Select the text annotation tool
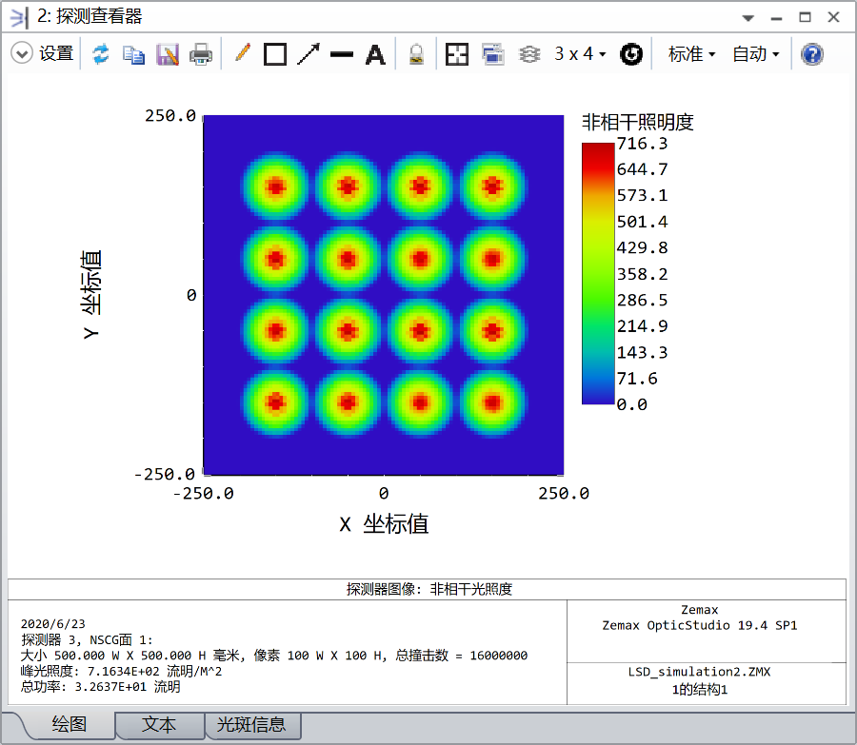The width and height of the screenshot is (857, 745). [375, 54]
